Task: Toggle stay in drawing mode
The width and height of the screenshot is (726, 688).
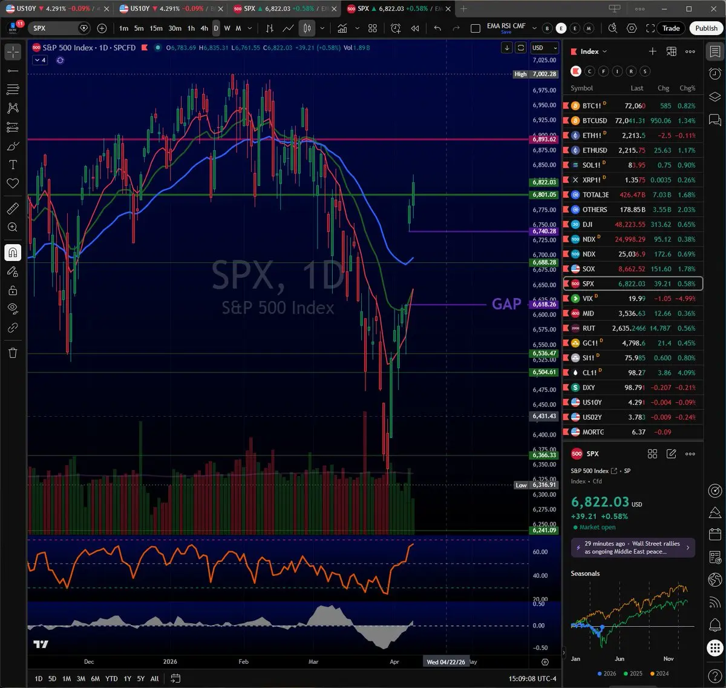Action: pos(13,271)
